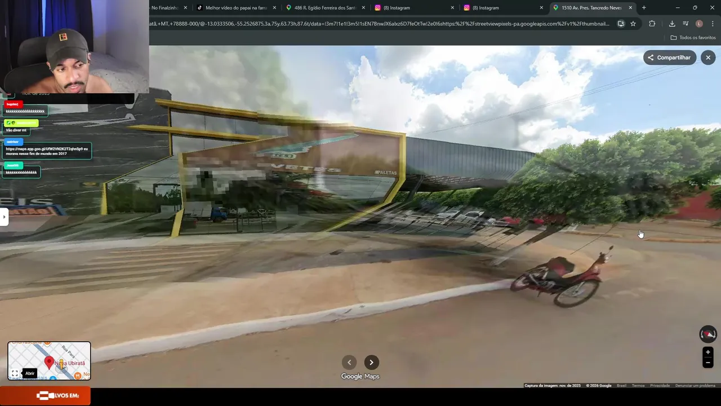Open the media control toolbar icon
721x406 pixels.
coord(686,24)
